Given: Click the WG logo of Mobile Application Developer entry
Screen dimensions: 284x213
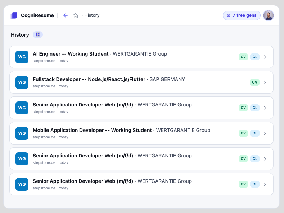Looking at the screenshot, I should pos(22,133).
